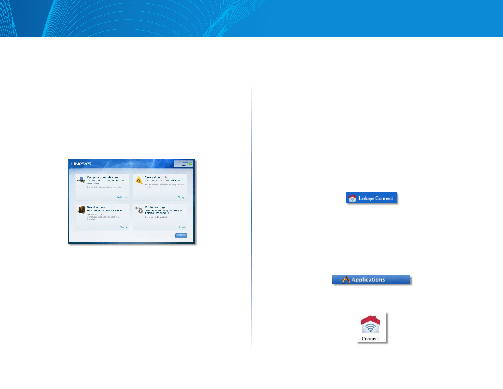Click the Add device link
503x389 pixels.
tap(122, 197)
